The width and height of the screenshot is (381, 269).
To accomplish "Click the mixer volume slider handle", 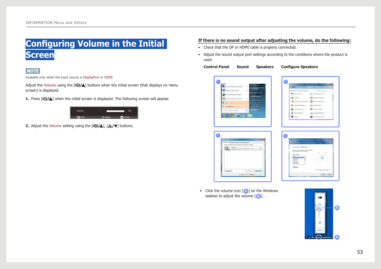I will [x=319, y=208].
